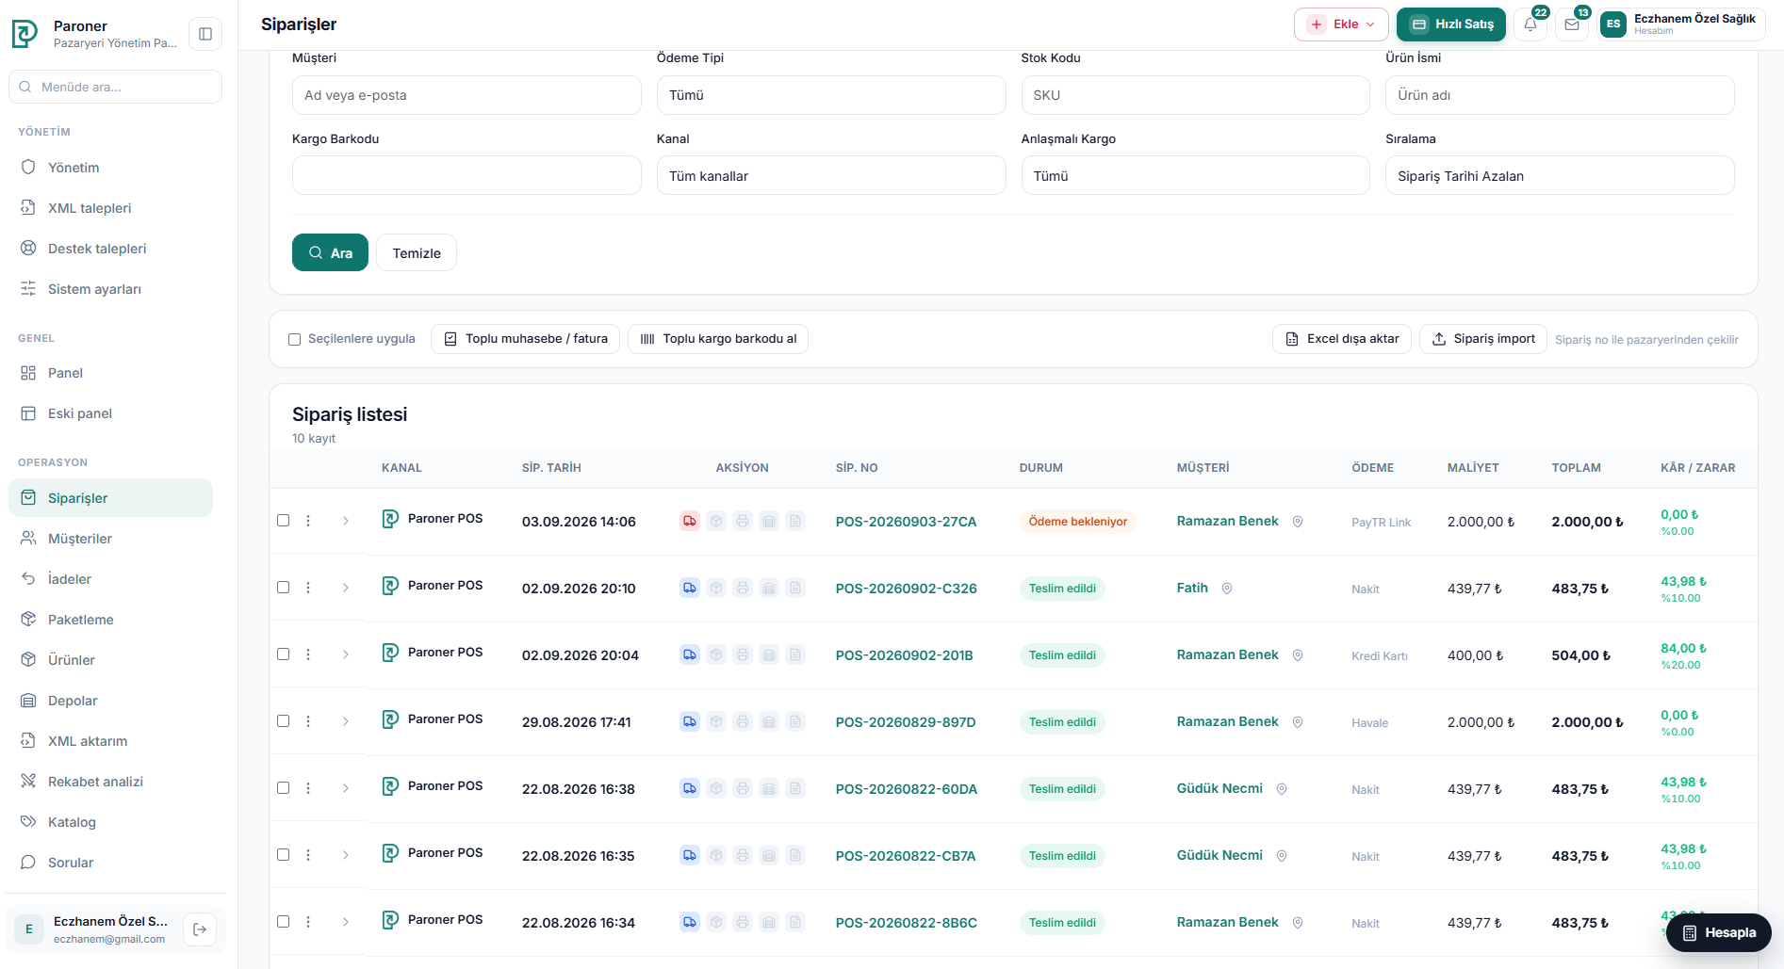Select the checkbox for order POS-20260822-CB7A
This screenshot has height=969, width=1784.
(283, 854)
